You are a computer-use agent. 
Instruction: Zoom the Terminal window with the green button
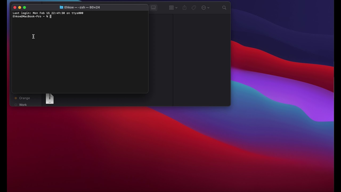[25, 7]
